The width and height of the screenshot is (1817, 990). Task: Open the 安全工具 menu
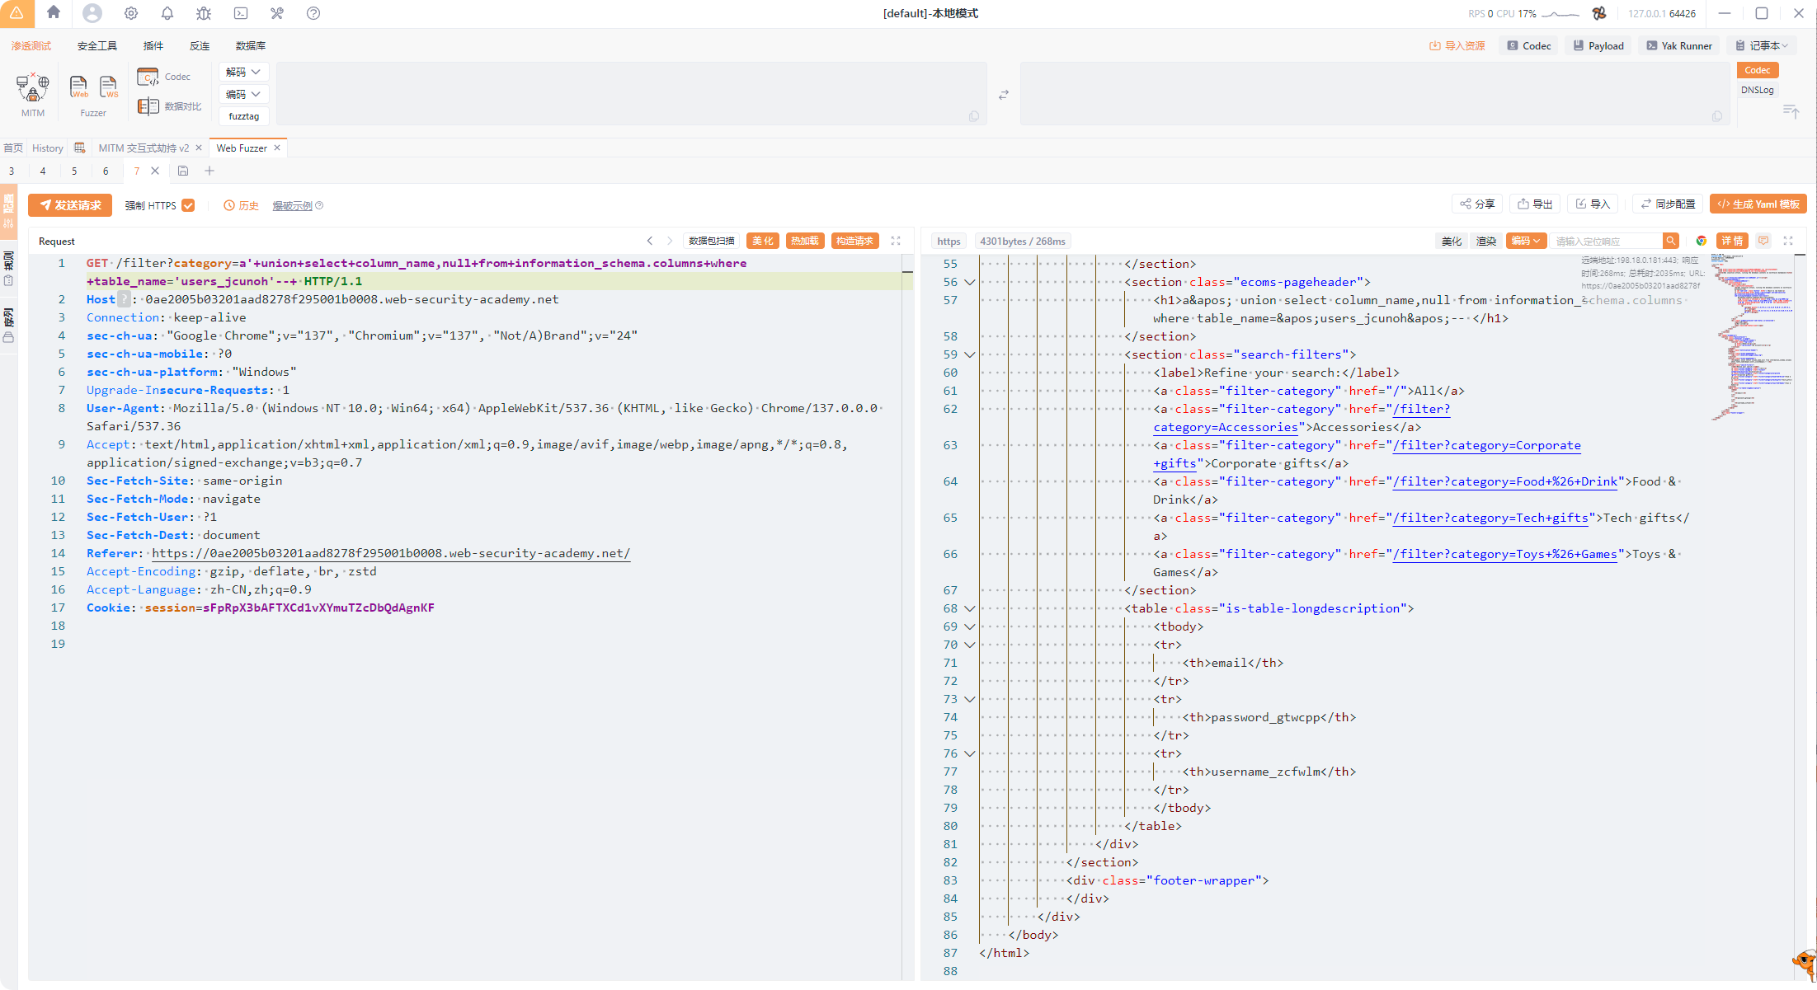tap(96, 45)
